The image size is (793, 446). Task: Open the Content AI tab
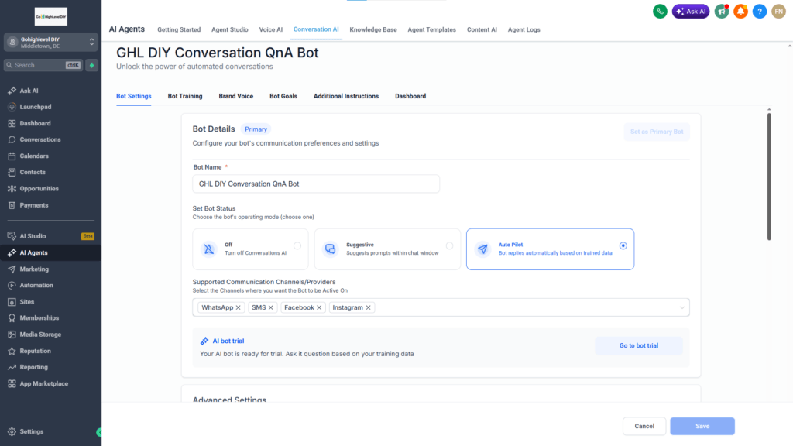coord(482,30)
